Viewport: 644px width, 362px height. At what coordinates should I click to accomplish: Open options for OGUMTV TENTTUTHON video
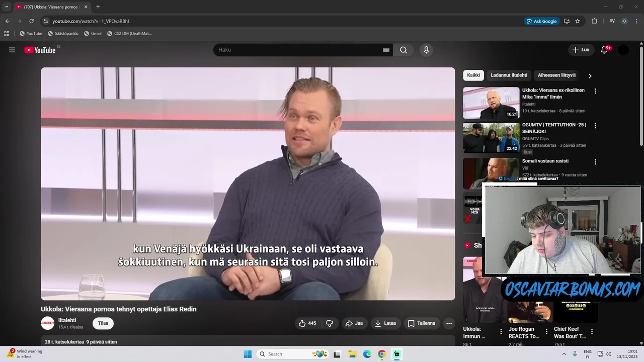tap(595, 126)
